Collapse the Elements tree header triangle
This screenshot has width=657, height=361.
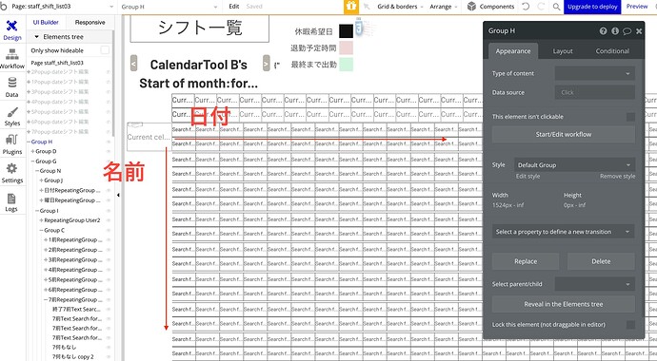pos(36,37)
